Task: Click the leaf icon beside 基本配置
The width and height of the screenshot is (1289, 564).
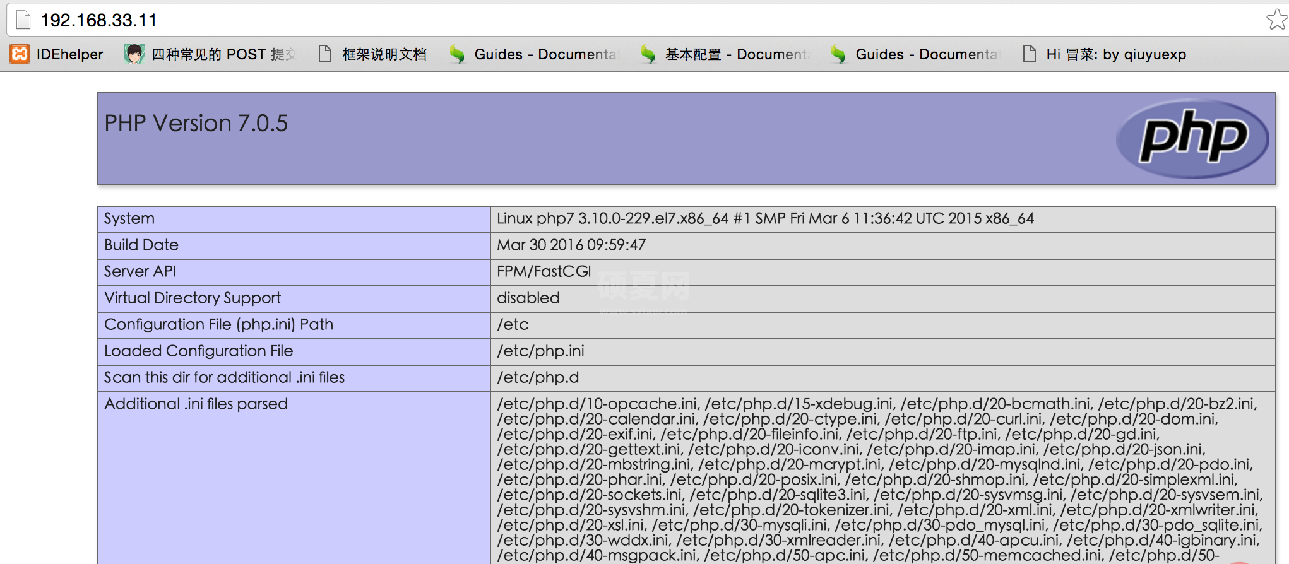Action: [x=648, y=54]
